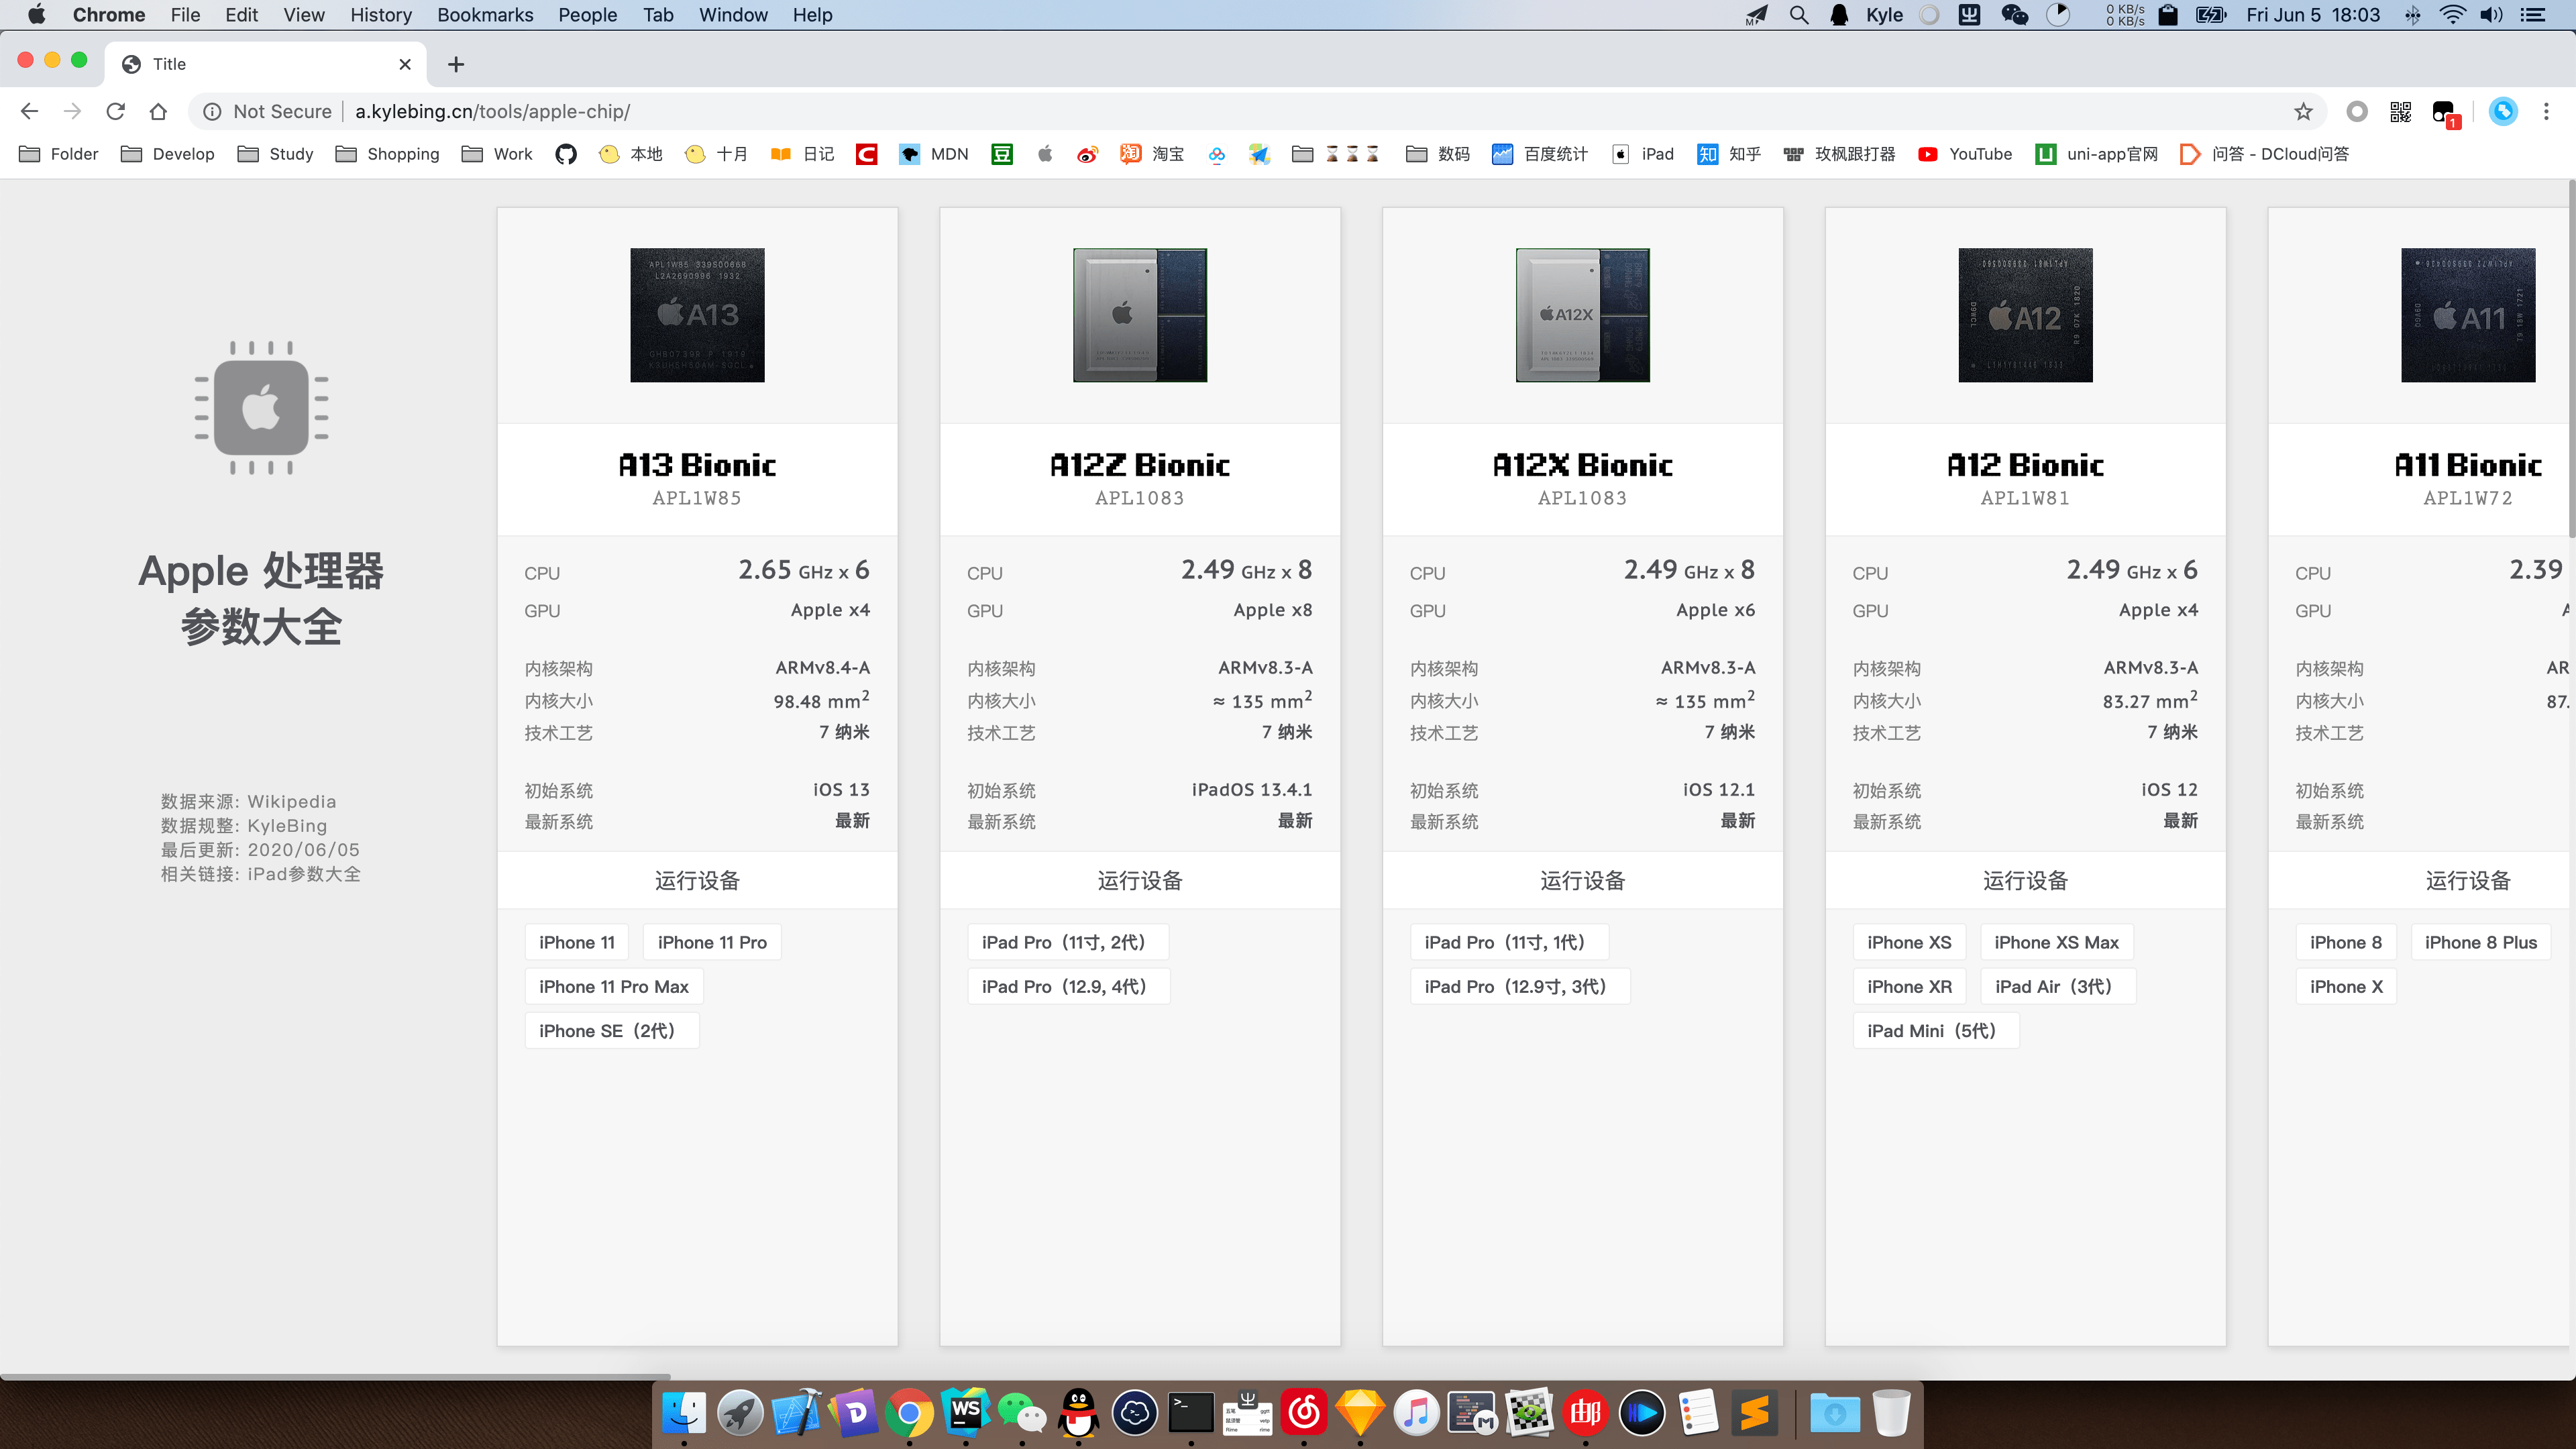Expand the Shopping bookmarks folder
Screen dimensions: 2576x1449
pos(387,154)
